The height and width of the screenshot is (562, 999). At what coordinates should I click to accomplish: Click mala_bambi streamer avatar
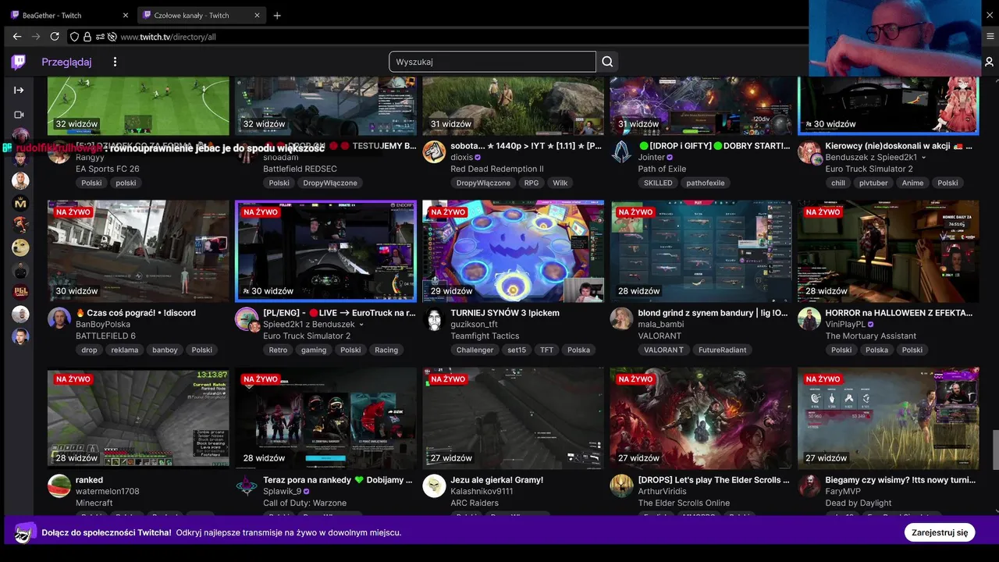pos(622,318)
